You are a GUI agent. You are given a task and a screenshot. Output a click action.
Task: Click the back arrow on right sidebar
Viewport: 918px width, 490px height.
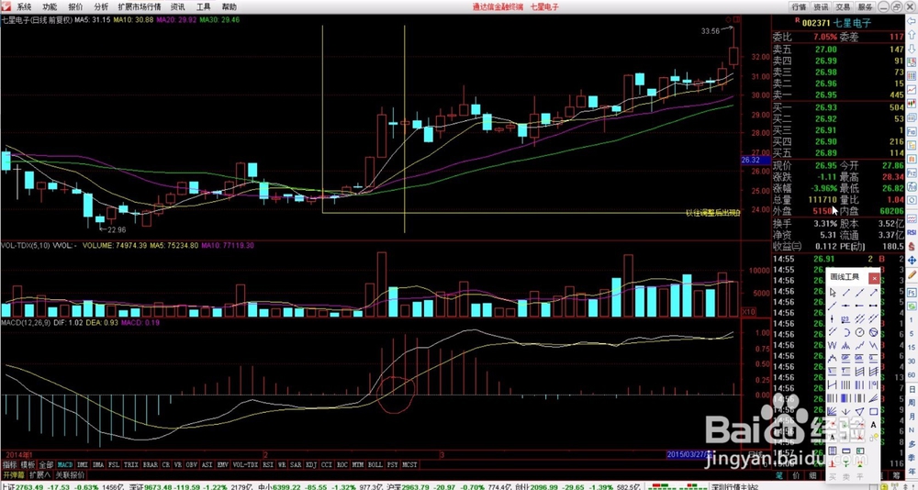(911, 21)
